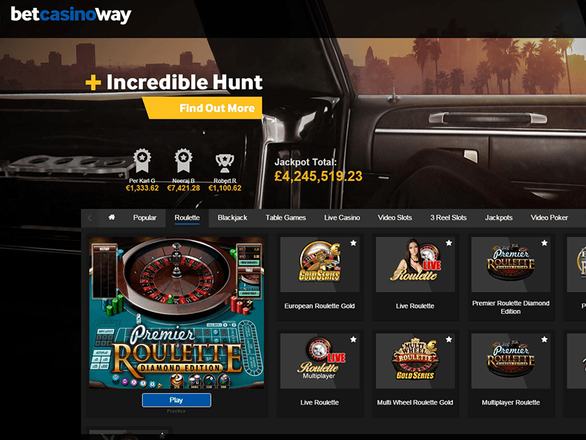Select the Jackpots tab
This screenshot has width=586, height=440.
499,218
